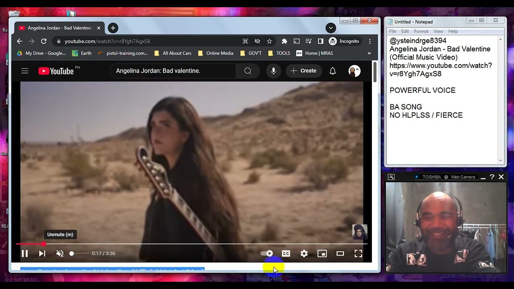
Task: Click the 'POWERFUL VOICE' line in Notepad
Action: point(422,90)
